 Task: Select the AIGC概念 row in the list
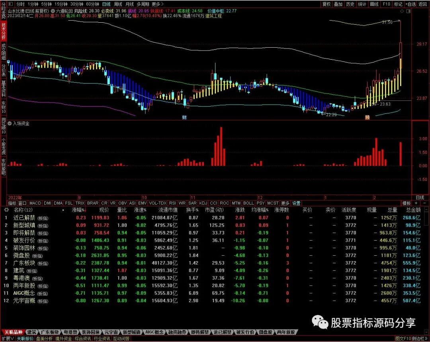215,293
